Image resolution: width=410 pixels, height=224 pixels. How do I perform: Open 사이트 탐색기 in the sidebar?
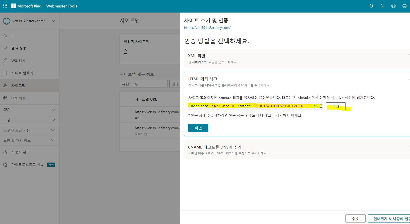30,73
